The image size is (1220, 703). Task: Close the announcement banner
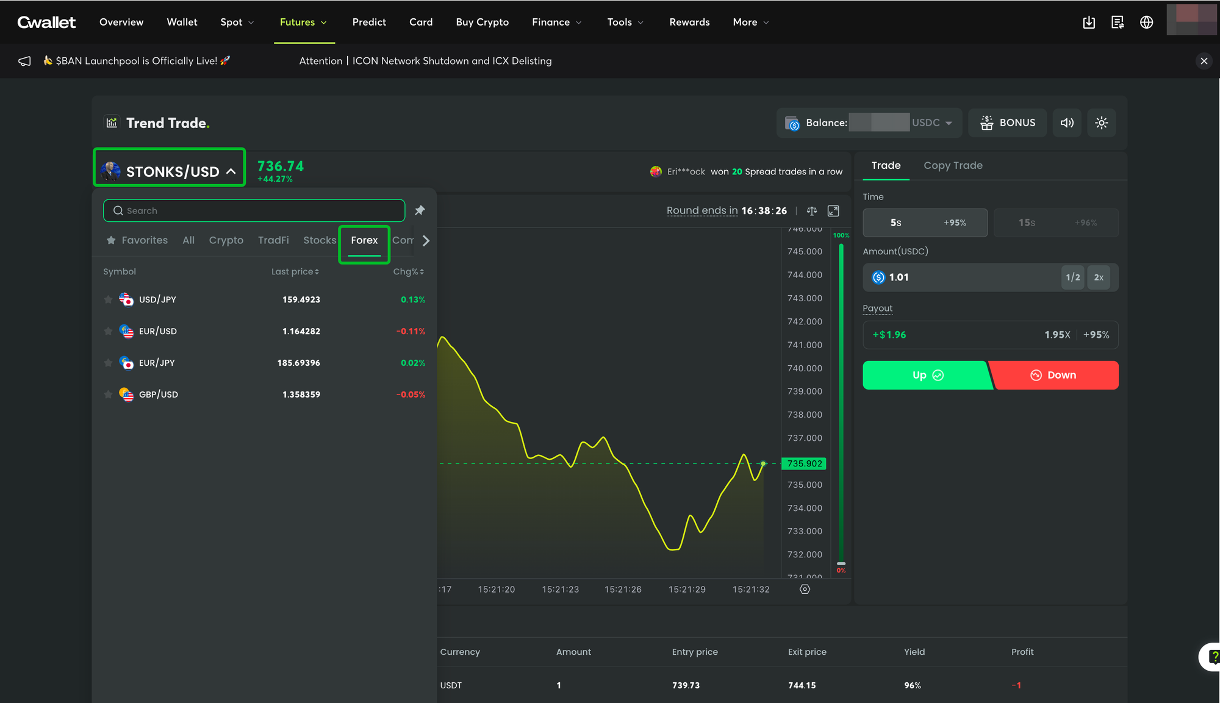1204,61
